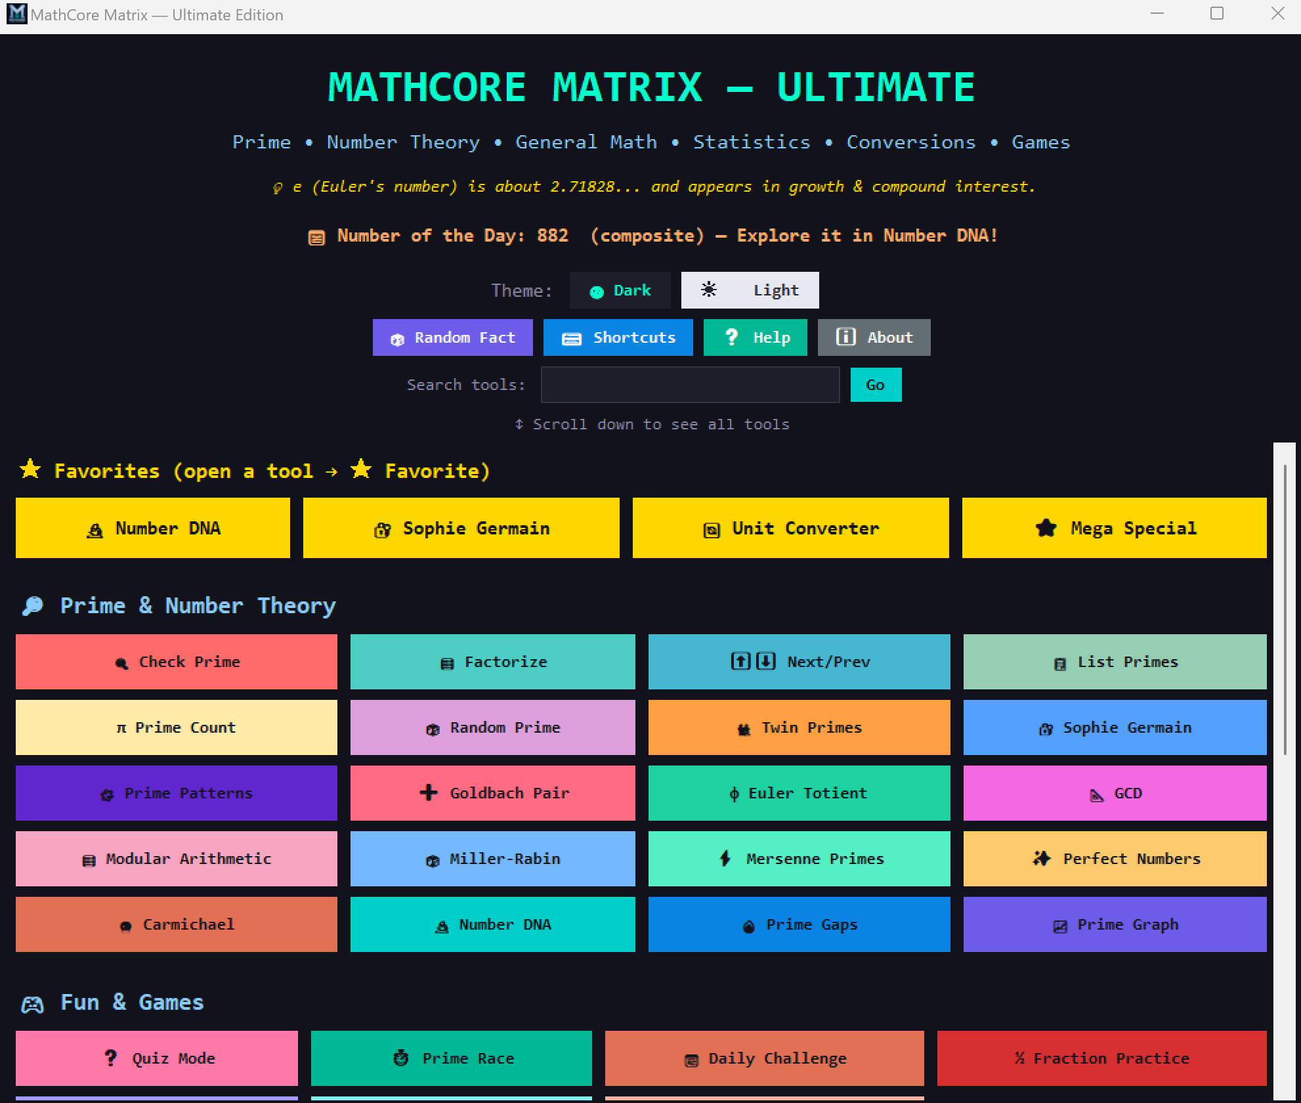
Task: Launch Miller-Rabin test
Action: point(492,859)
